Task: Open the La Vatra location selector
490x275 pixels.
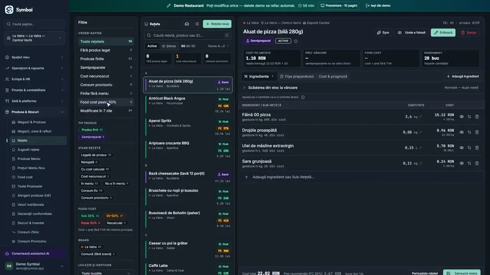Action: 34,38
